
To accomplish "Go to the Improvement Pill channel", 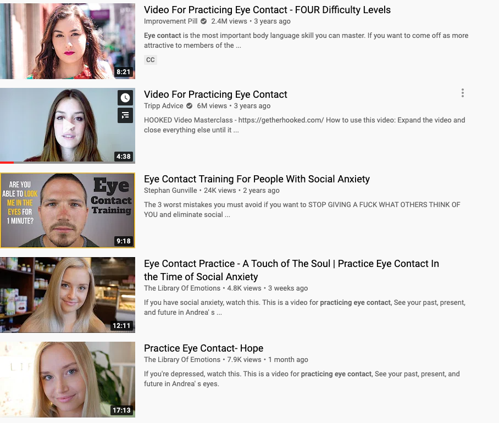I will 170,21.
